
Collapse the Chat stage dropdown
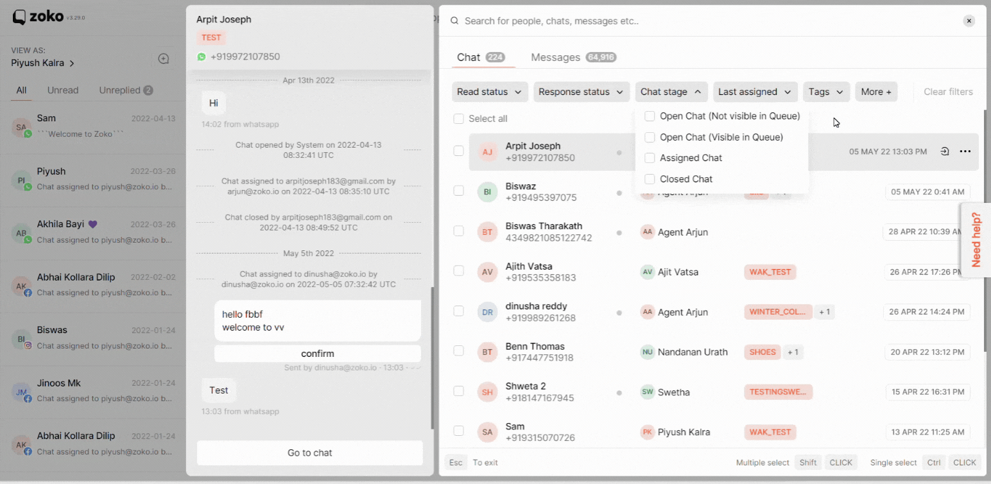[671, 92]
